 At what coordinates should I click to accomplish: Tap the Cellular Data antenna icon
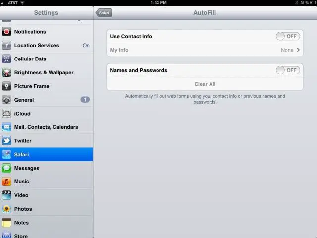[x=6, y=59]
